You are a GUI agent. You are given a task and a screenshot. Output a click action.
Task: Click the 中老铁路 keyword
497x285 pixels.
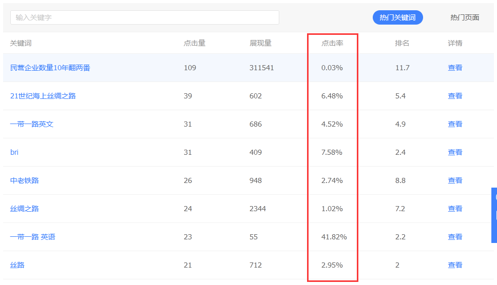(25, 180)
